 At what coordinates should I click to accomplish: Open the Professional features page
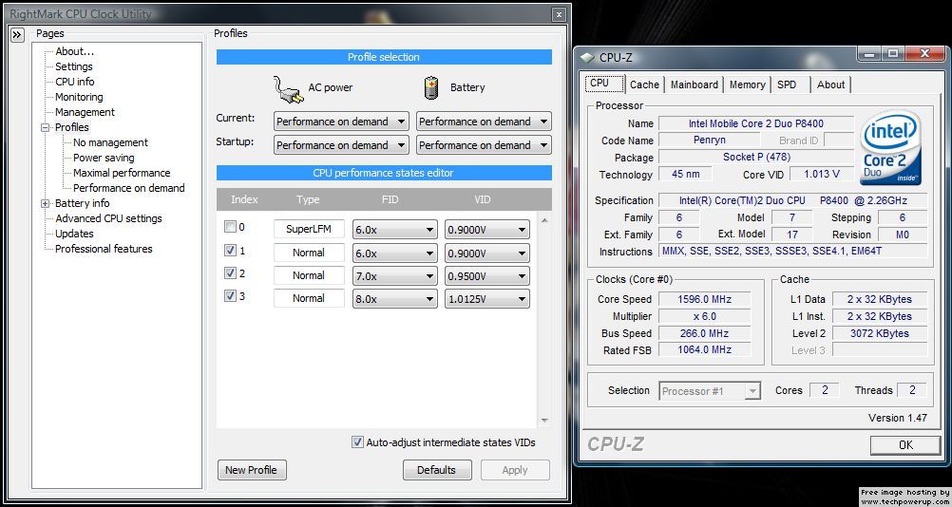pos(104,249)
